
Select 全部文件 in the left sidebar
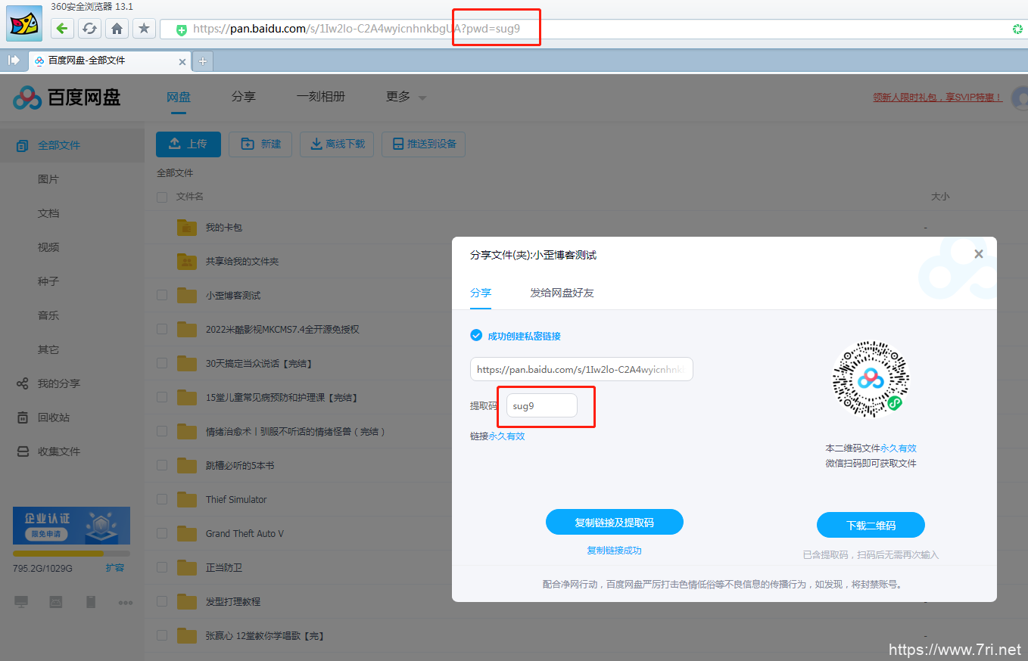[72, 145]
